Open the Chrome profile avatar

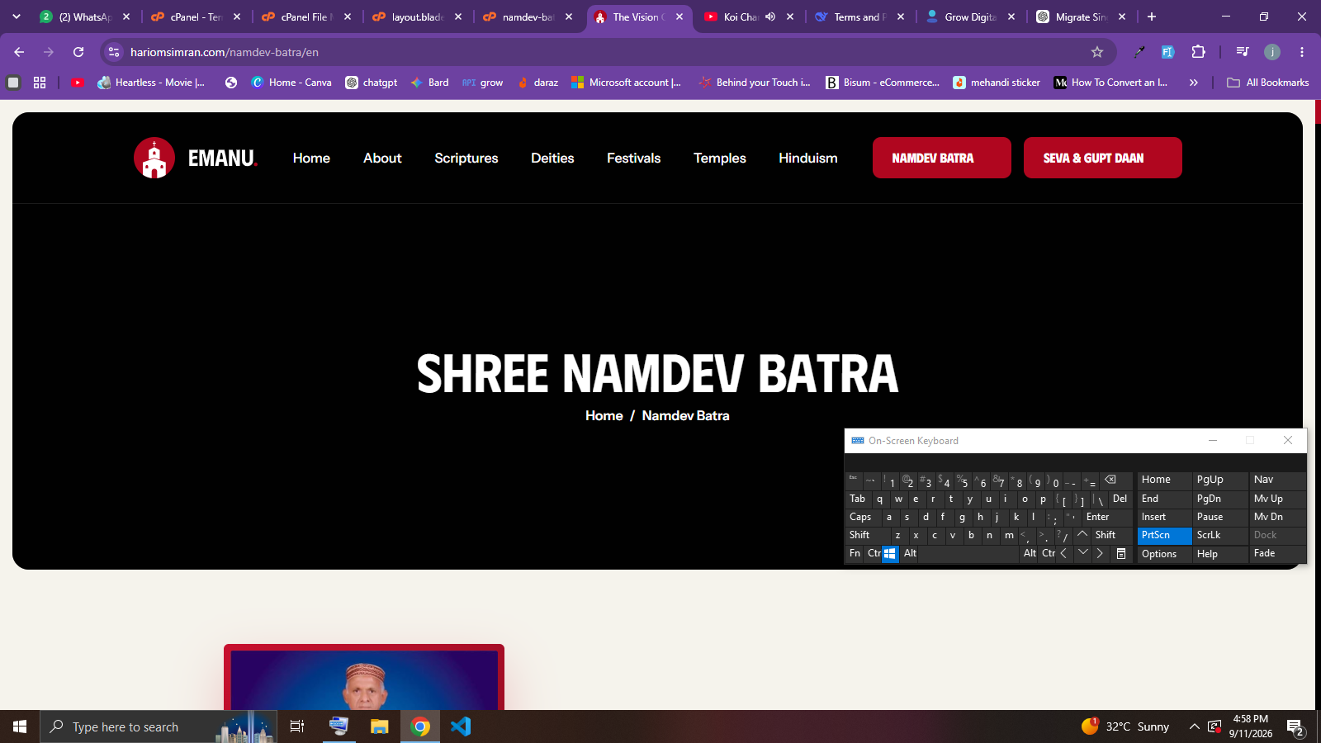click(1272, 52)
